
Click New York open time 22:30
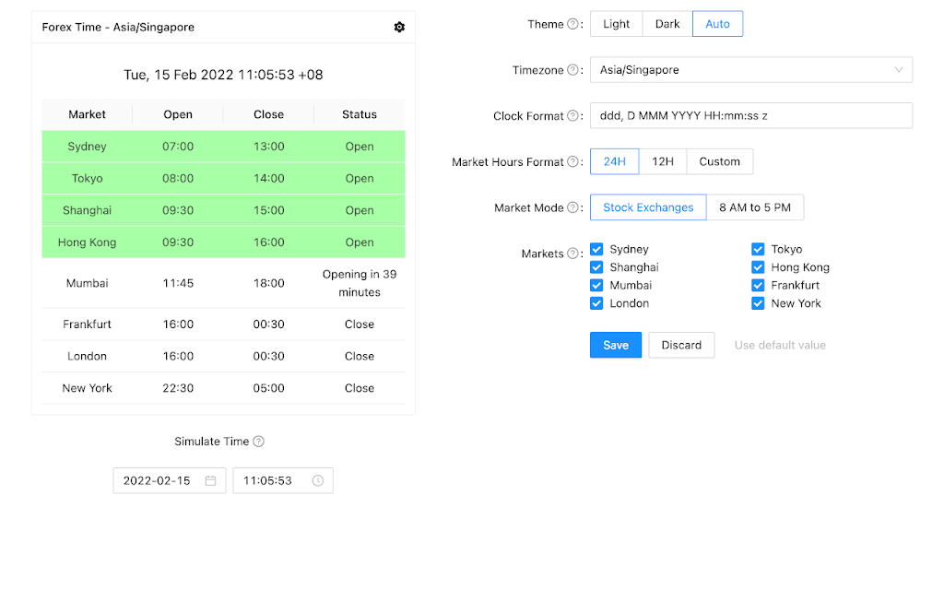tap(178, 388)
